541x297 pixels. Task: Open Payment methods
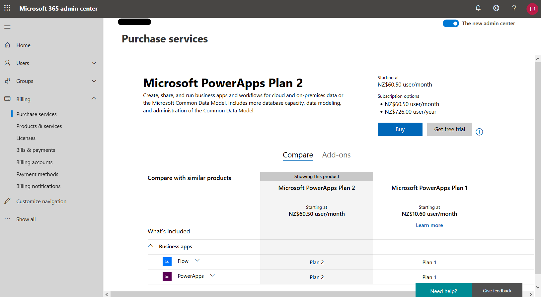click(x=37, y=174)
